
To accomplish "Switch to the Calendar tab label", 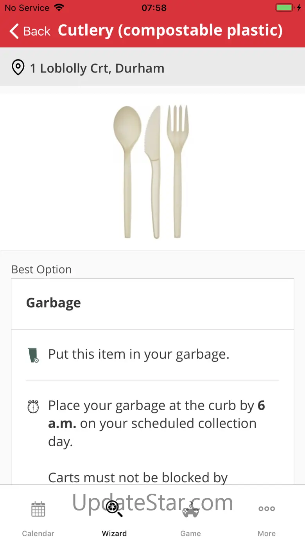I will (38, 533).
